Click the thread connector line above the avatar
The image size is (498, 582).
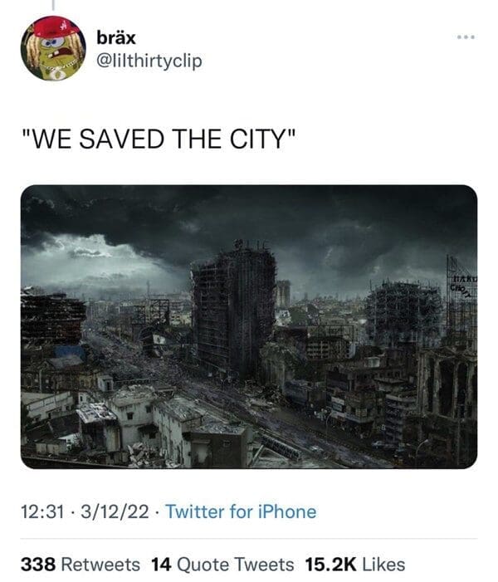(52, 4)
